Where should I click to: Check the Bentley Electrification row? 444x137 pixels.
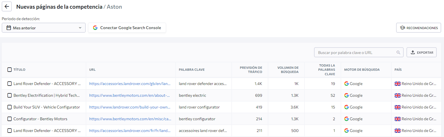coord(10,95)
